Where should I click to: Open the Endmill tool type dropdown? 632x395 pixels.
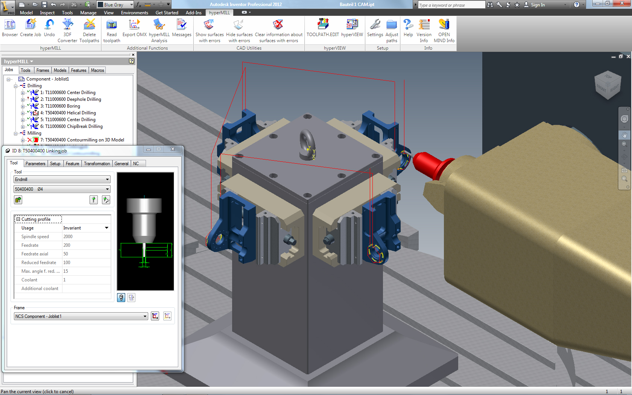[x=107, y=179]
